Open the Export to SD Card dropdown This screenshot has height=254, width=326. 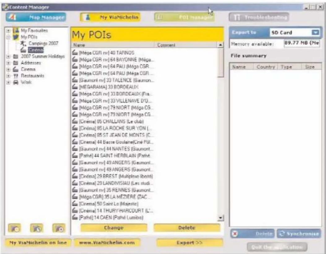315,32
